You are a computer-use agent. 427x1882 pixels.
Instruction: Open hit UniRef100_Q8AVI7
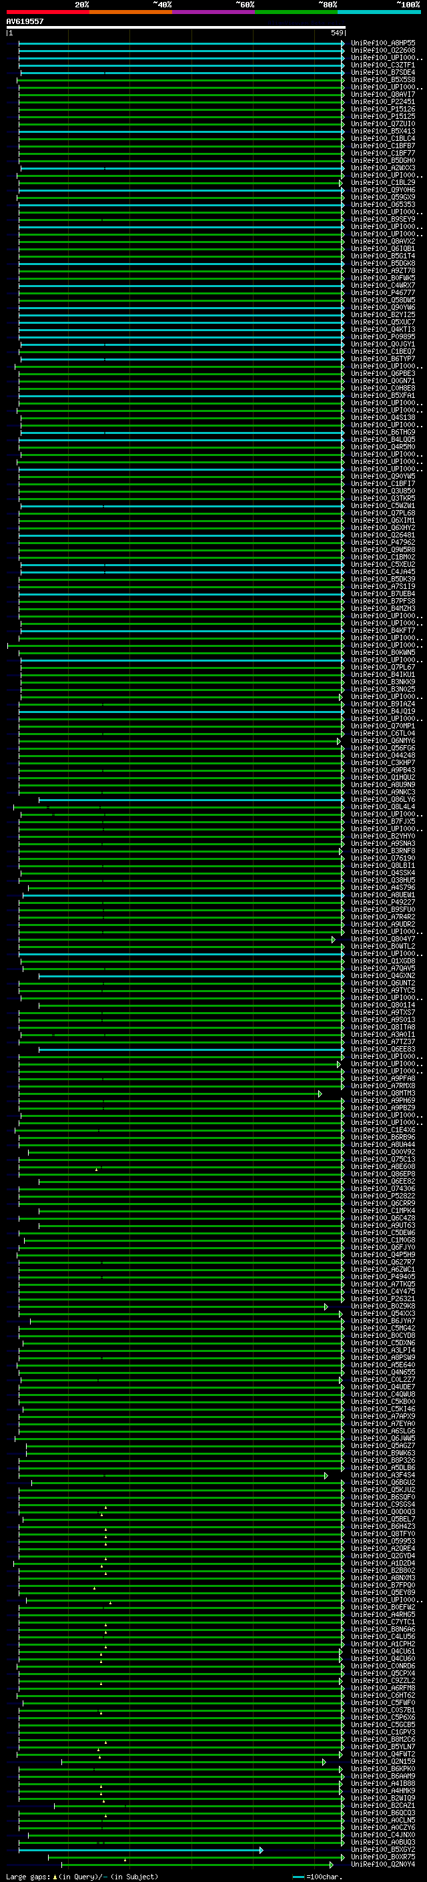(383, 94)
